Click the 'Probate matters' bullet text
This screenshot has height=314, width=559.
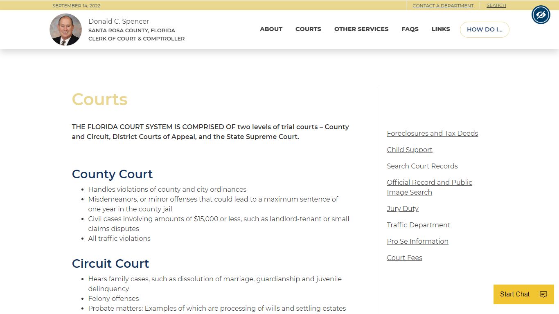[217, 308]
